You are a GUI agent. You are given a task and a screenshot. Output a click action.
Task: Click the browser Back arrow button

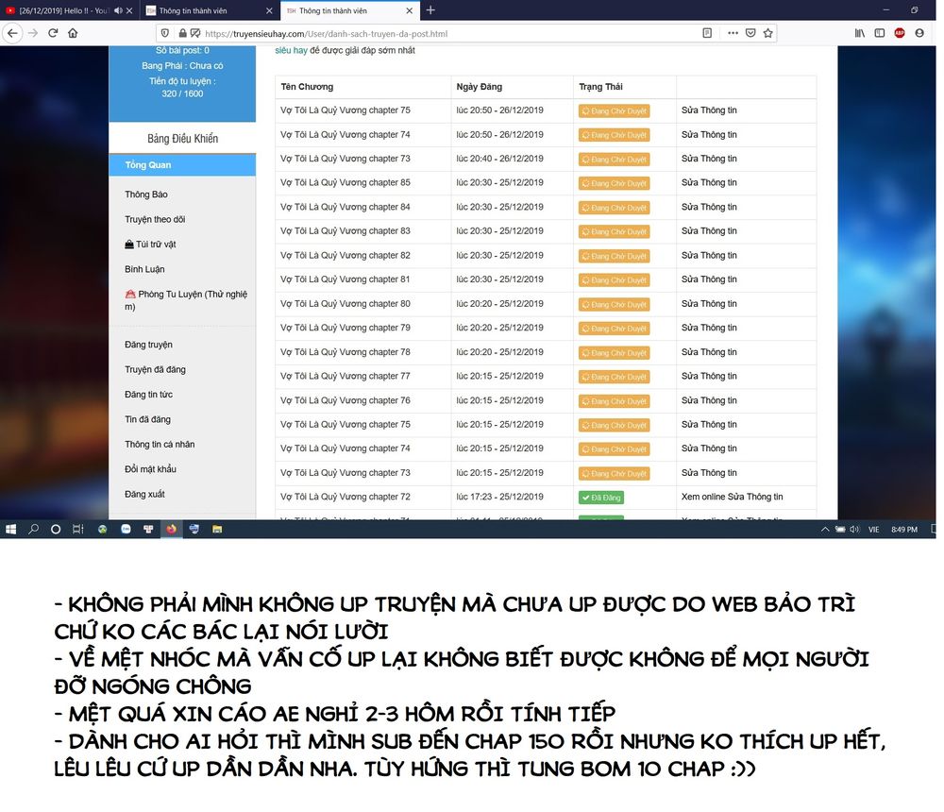coord(11,33)
